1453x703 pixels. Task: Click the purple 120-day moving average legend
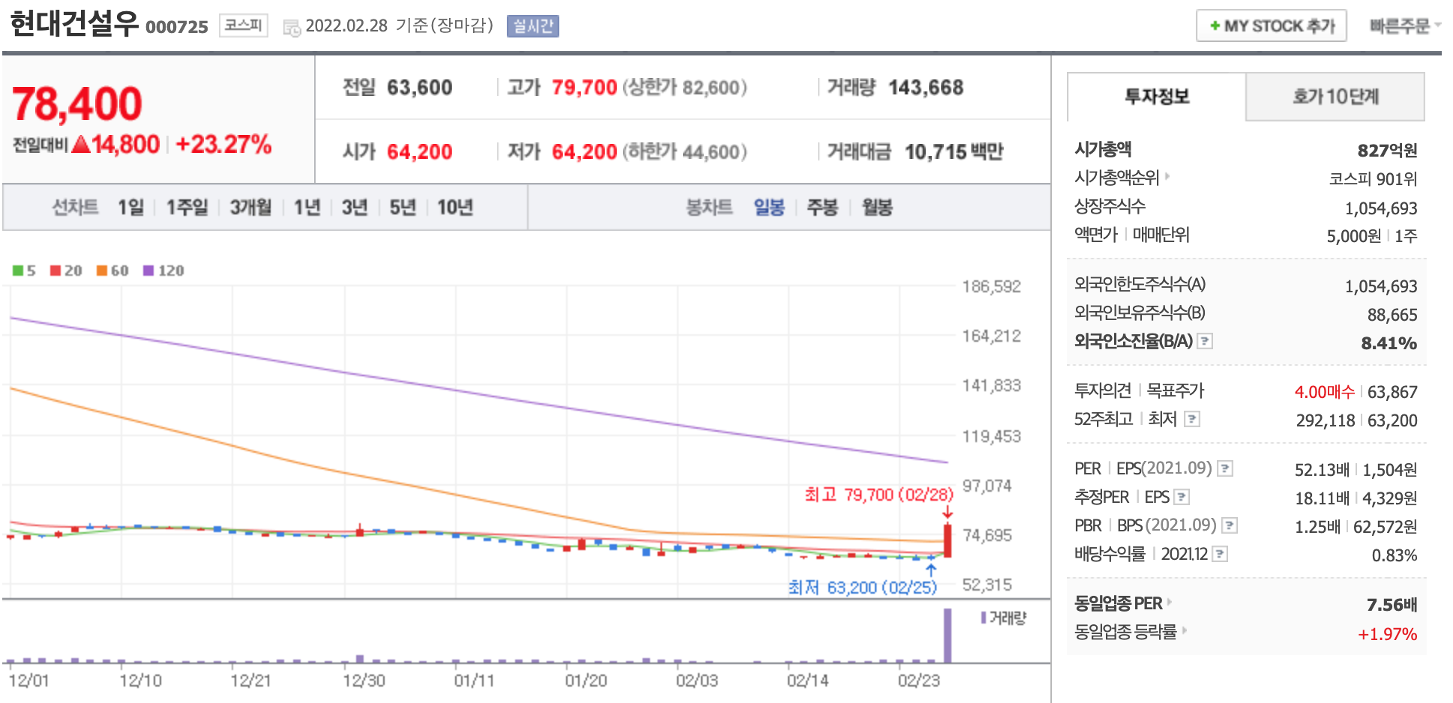coord(163,271)
